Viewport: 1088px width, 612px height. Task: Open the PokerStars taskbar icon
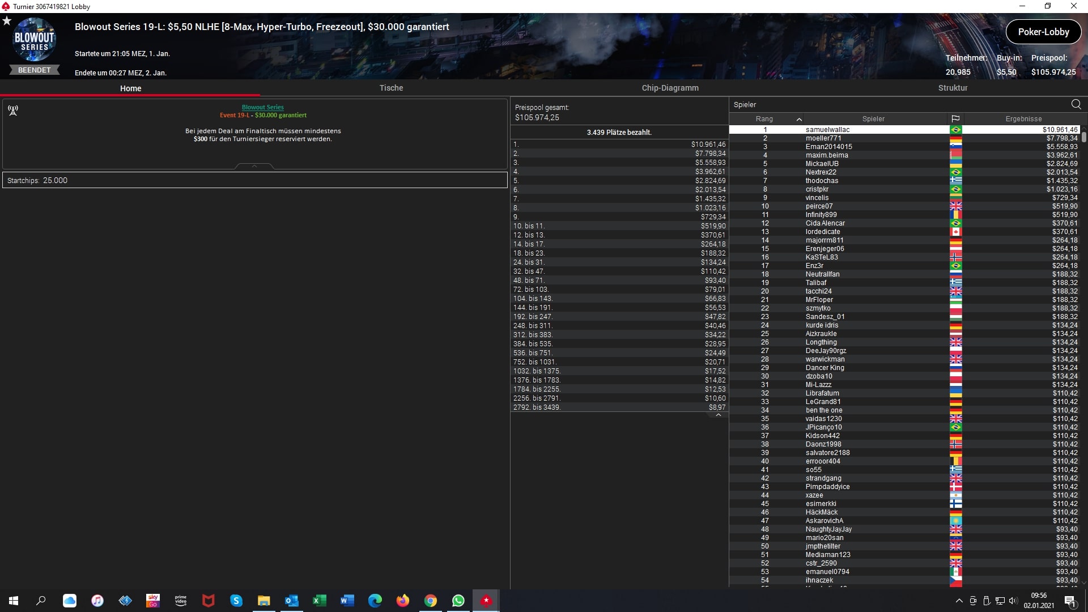(x=486, y=601)
